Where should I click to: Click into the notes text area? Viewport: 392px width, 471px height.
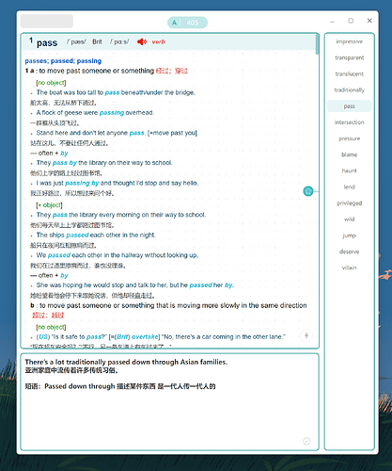coord(169,402)
